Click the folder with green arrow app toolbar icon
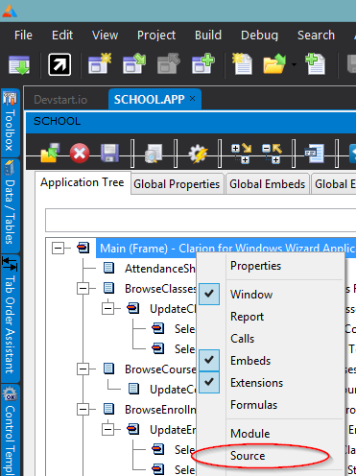356x476 pixels. click(x=50, y=153)
